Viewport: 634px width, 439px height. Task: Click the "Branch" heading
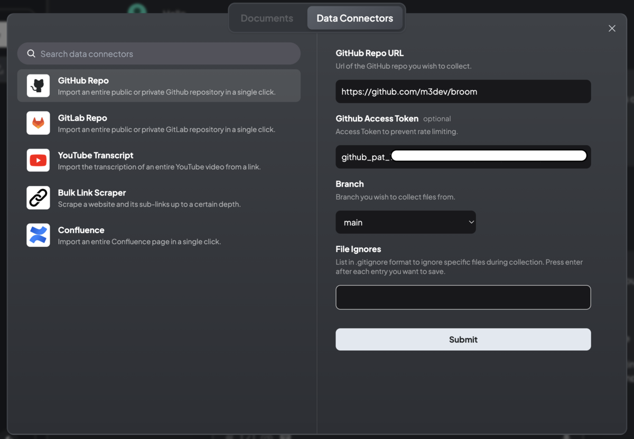pyautogui.click(x=350, y=184)
